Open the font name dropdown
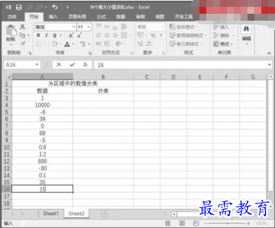This screenshot has width=275, height=228. [x=74, y=27]
